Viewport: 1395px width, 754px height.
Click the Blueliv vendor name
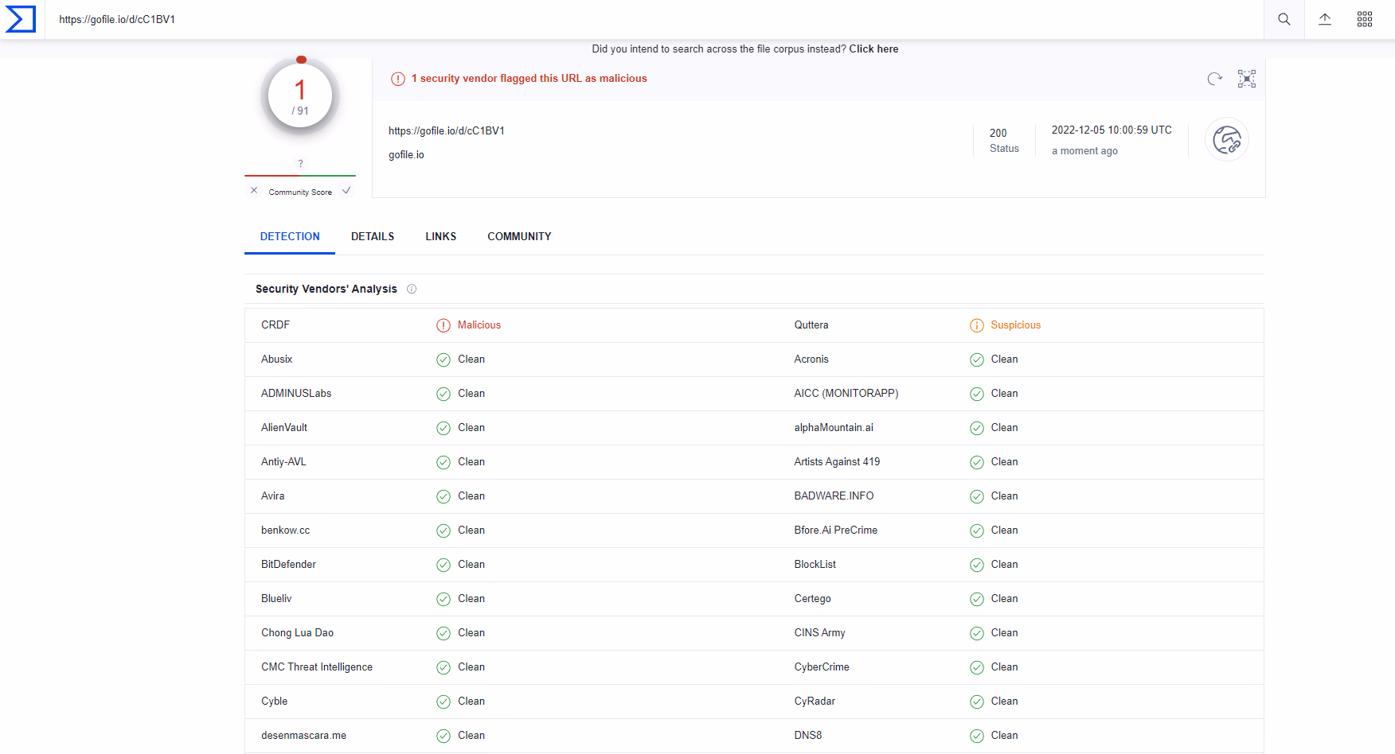point(276,598)
